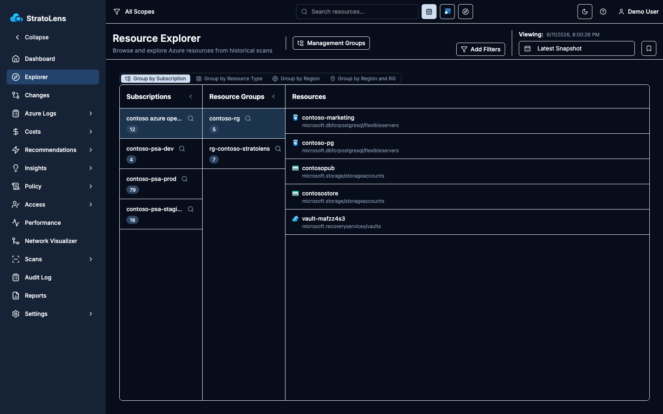
Task: Open Network Visualizer
Action: tap(53, 241)
